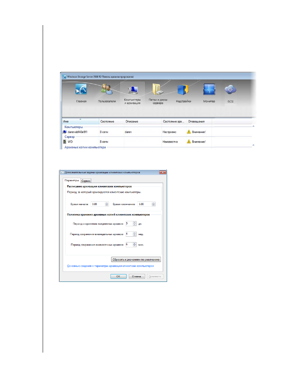292x378 pixels.
Task: Increase weekly archives retention weeks
Action: tap(134, 233)
